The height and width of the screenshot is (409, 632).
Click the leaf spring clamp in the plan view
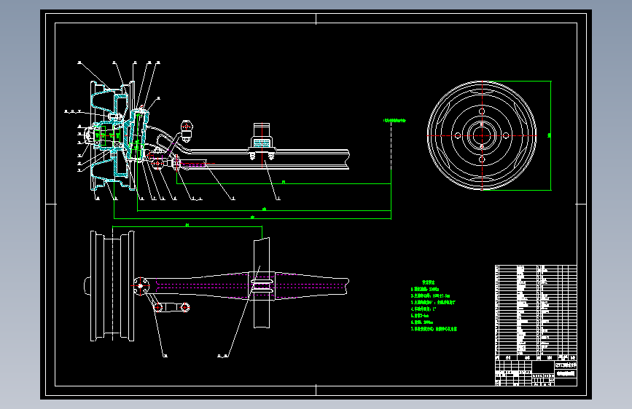pos(261,286)
